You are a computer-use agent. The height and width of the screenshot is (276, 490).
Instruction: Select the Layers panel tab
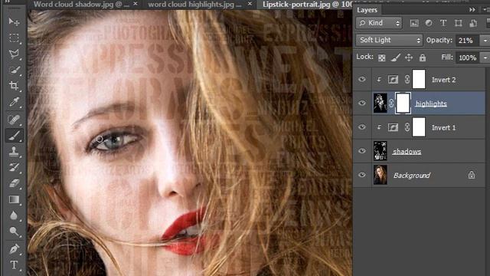click(367, 10)
